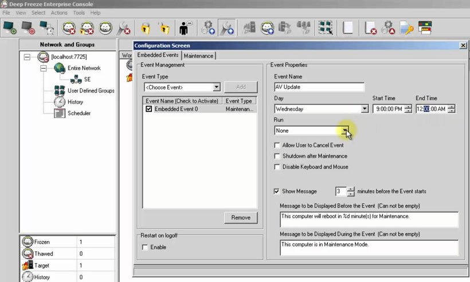Enable Shutdown after Maintenance
The height and width of the screenshot is (282, 470).
tap(277, 156)
